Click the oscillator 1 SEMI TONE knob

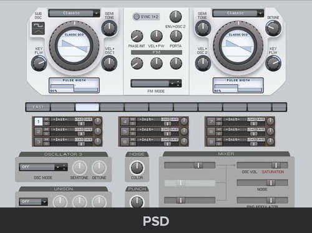109,29
